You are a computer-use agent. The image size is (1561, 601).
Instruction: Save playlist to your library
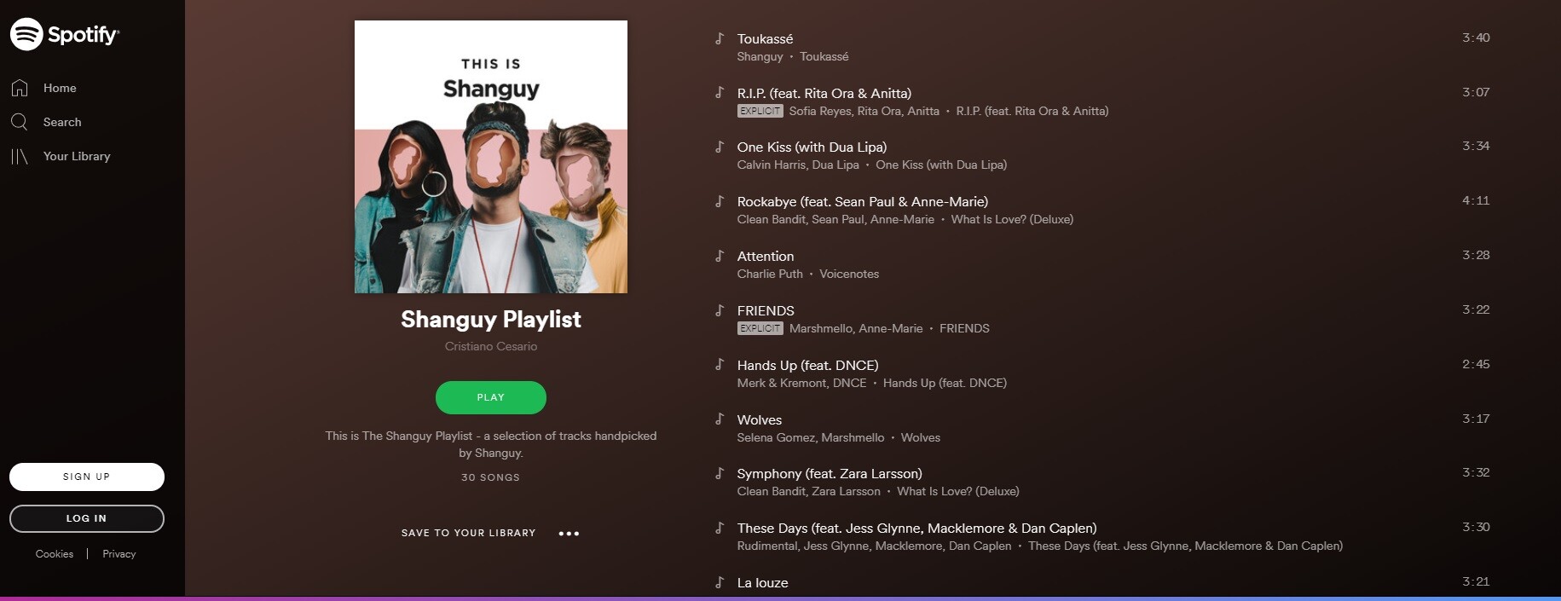pyautogui.click(x=468, y=533)
